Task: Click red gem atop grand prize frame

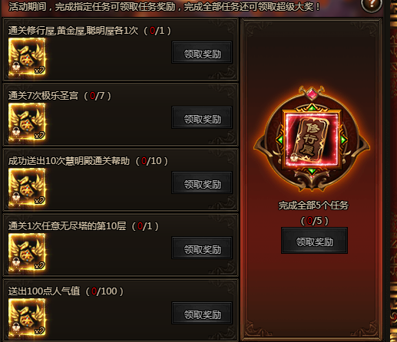Action: coord(312,94)
